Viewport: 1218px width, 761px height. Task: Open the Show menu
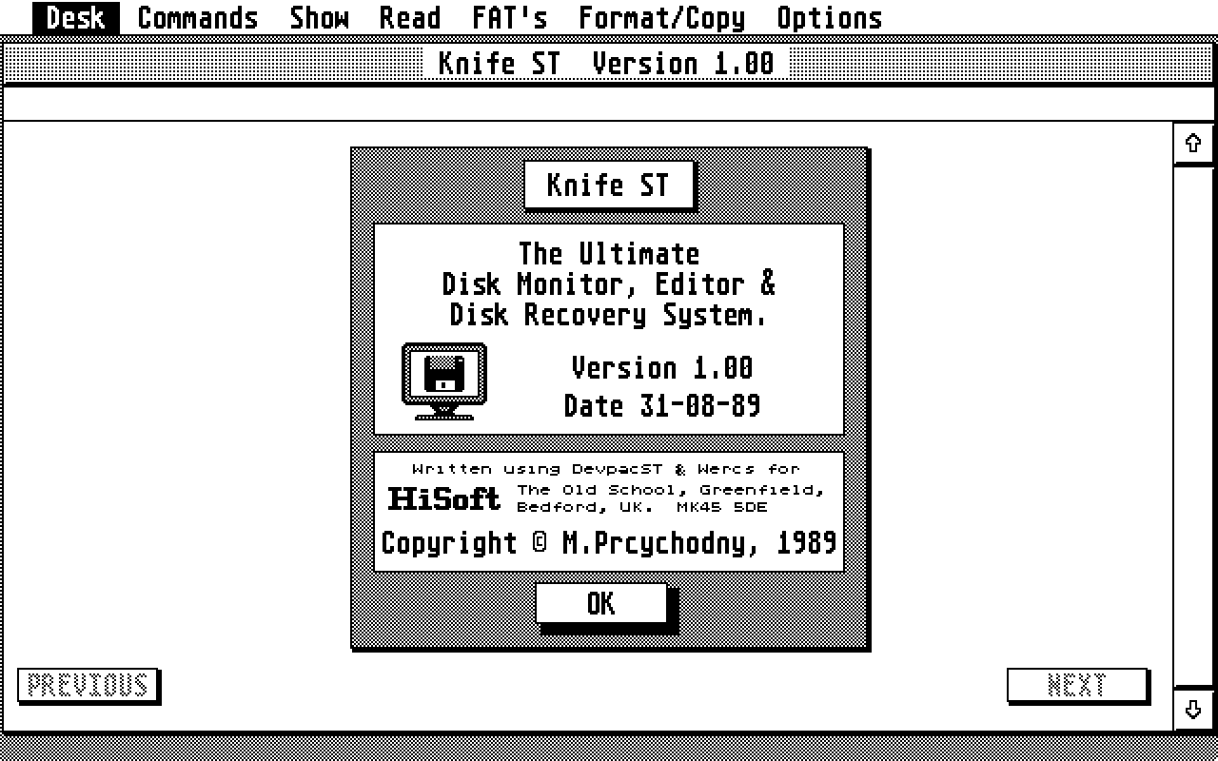(319, 17)
